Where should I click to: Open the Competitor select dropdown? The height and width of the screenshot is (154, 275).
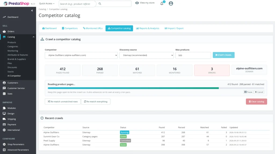tap(81, 55)
